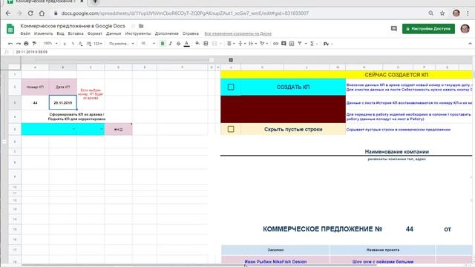Image resolution: width=475 pixels, height=267 pixels.
Task: Open horizontal align dropdown
Action: pyautogui.click(x=231, y=44)
